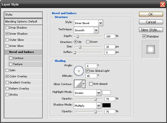The width and height of the screenshot is (167, 123).
Task: Enable the Anti-aliased checkbox
Action: pos(91,84)
